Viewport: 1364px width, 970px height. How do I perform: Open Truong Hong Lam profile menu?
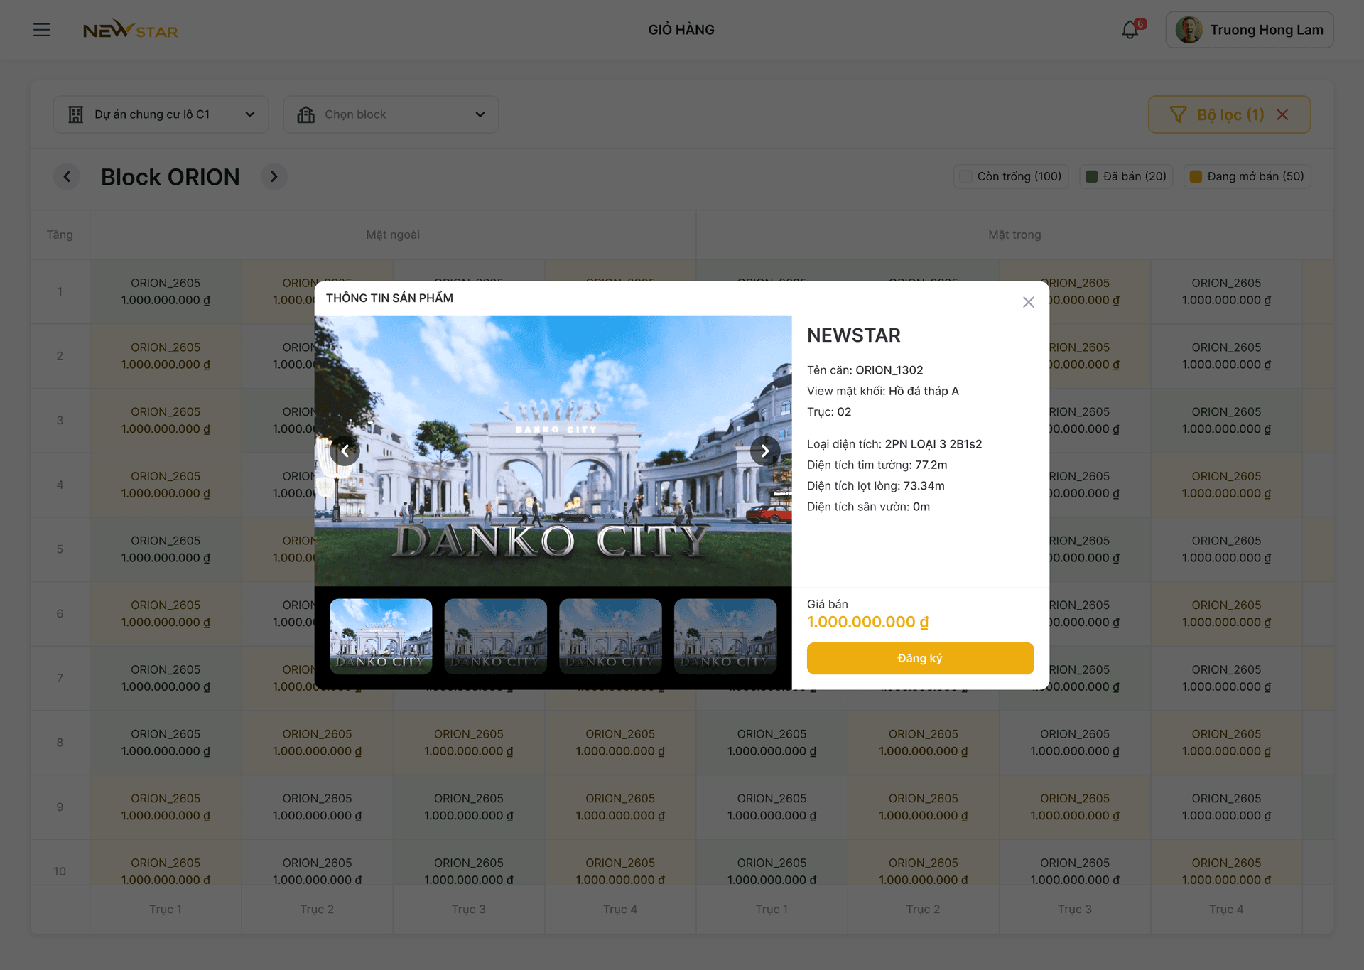(1249, 30)
